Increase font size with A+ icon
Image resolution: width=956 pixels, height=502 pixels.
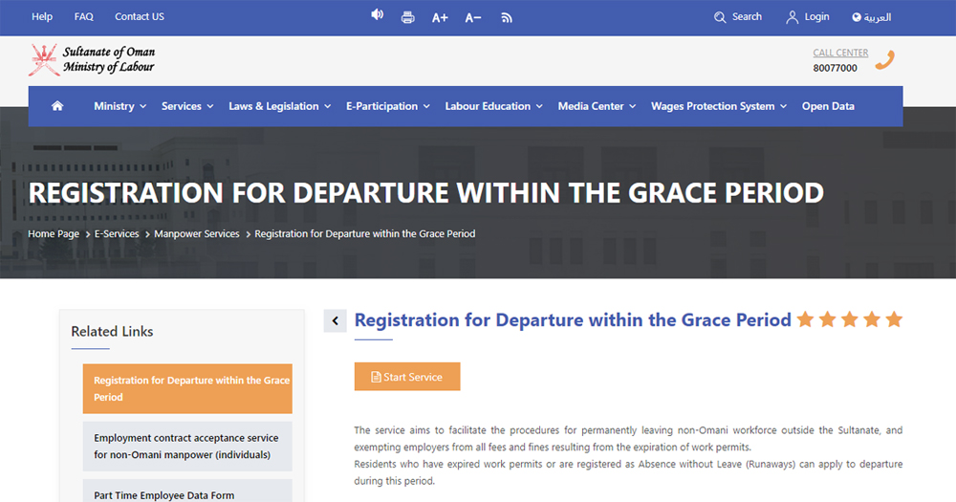point(440,17)
